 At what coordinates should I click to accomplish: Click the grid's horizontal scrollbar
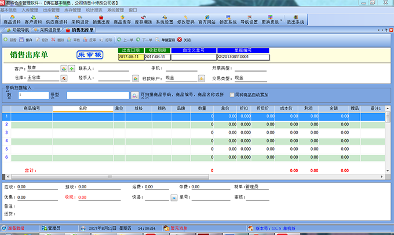click(x=110, y=177)
